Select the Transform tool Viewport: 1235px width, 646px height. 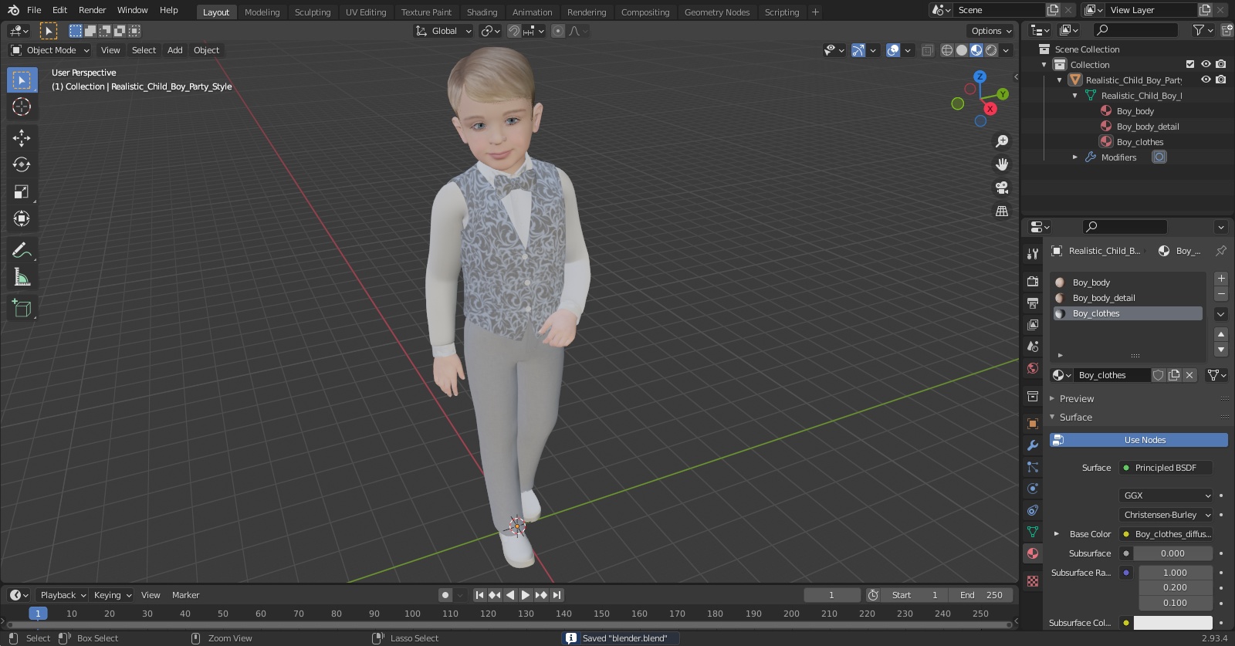tap(22, 218)
